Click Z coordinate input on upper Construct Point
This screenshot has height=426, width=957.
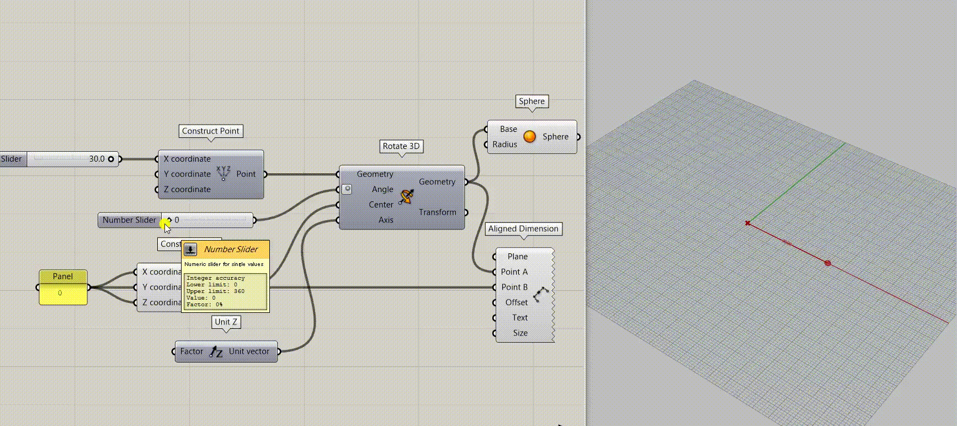coord(187,189)
